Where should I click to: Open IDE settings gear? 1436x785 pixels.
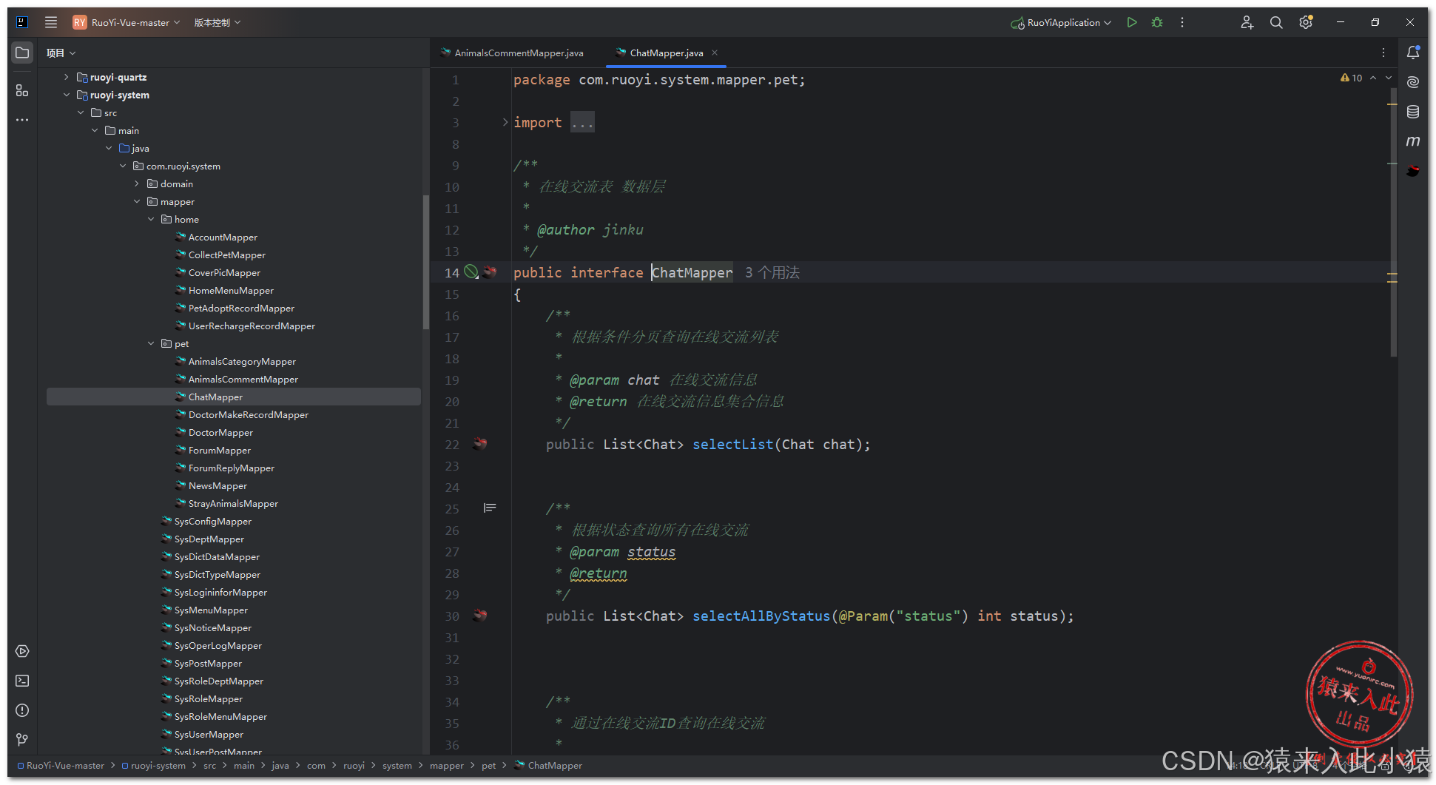[x=1306, y=22]
